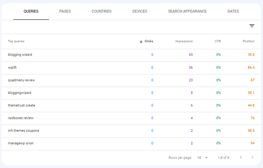Sort by Position column header
Viewport: 263px width, 168px height.
point(249,41)
